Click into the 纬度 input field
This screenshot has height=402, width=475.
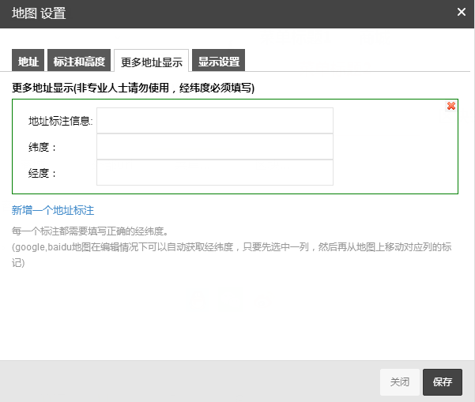coord(215,147)
